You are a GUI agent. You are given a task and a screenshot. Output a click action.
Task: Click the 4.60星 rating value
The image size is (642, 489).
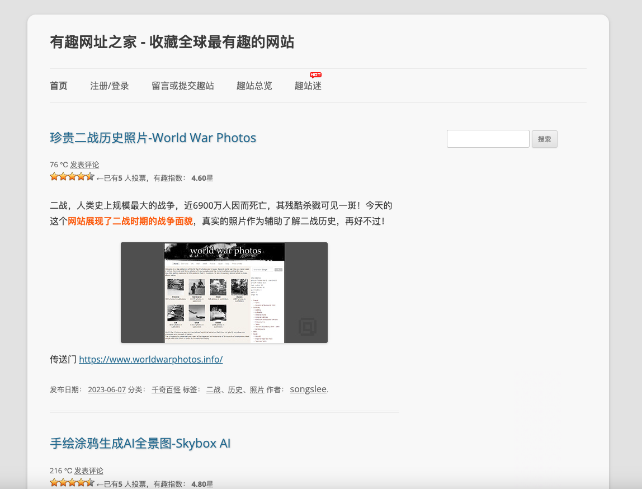[x=202, y=178]
